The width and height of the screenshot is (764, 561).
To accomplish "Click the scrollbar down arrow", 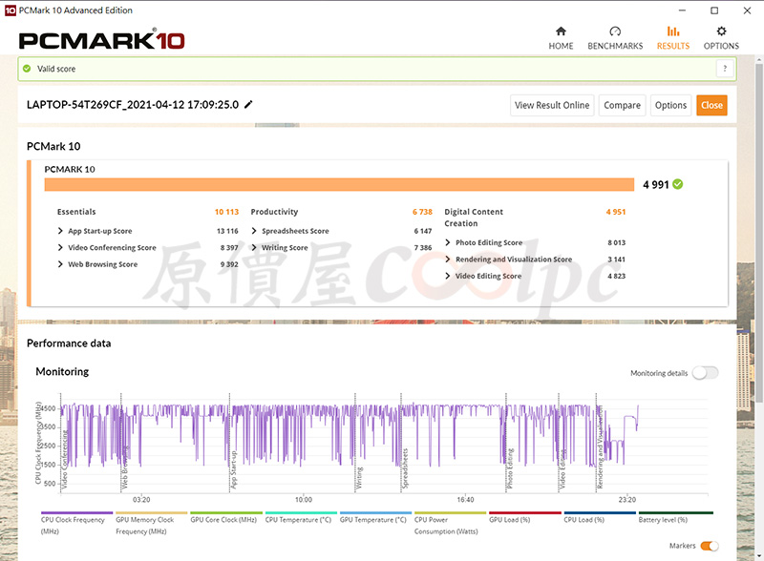I will click(758, 555).
